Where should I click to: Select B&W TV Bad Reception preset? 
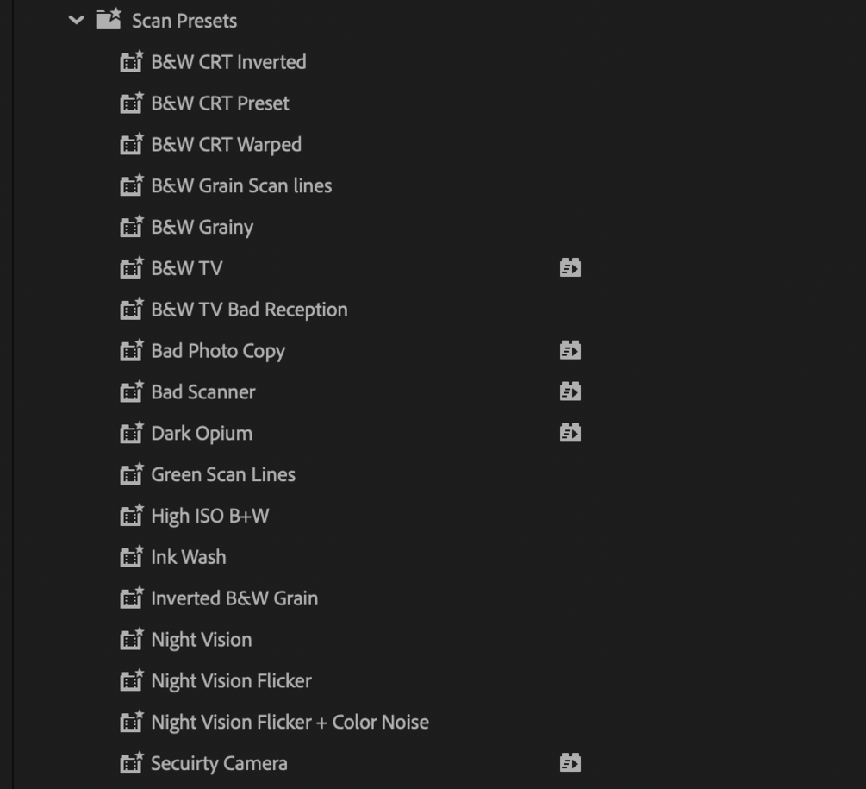click(249, 310)
